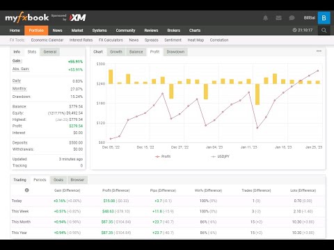Click the clock time 21:10:17
This screenshot has height=250, width=334.
click(303, 30)
